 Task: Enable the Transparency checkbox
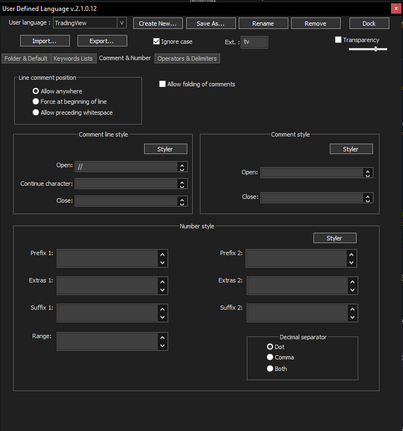pos(338,39)
